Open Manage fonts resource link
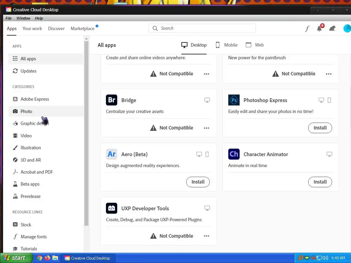Image resolution: width=351 pixels, height=263 pixels. [46, 237]
